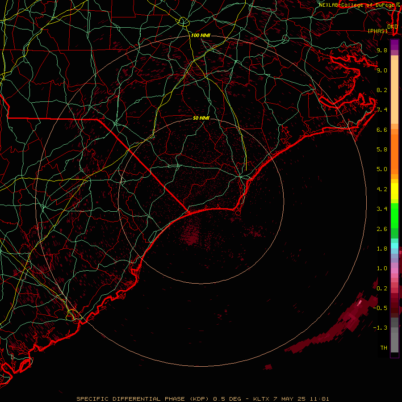Screen dimensions: 402x402
Task: Click the Specific Differential Phase KLTX caption
Action: point(202,399)
